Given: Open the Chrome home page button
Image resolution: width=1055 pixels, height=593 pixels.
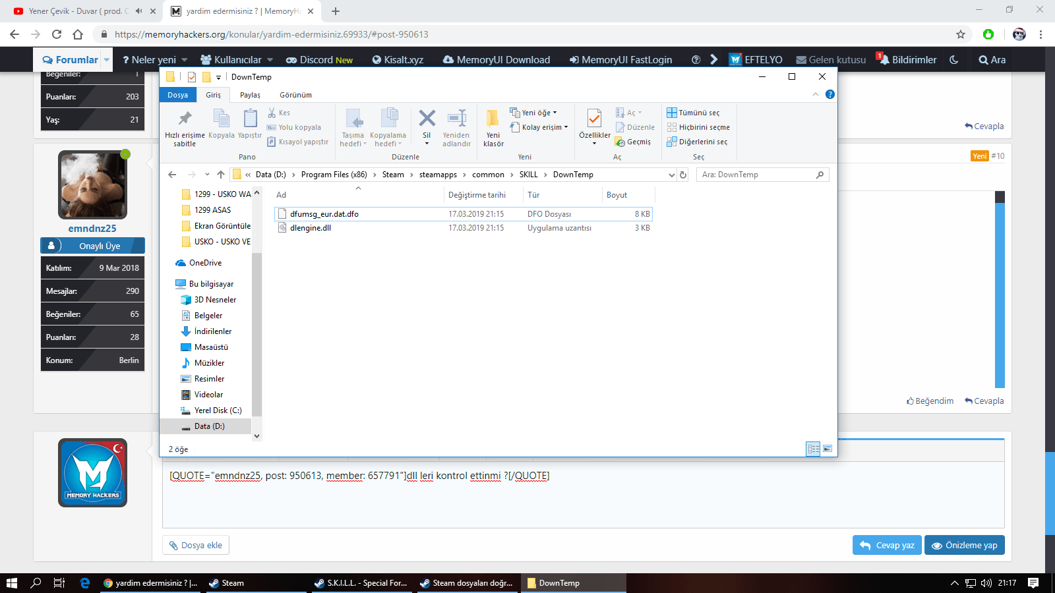Looking at the screenshot, I should point(78,34).
